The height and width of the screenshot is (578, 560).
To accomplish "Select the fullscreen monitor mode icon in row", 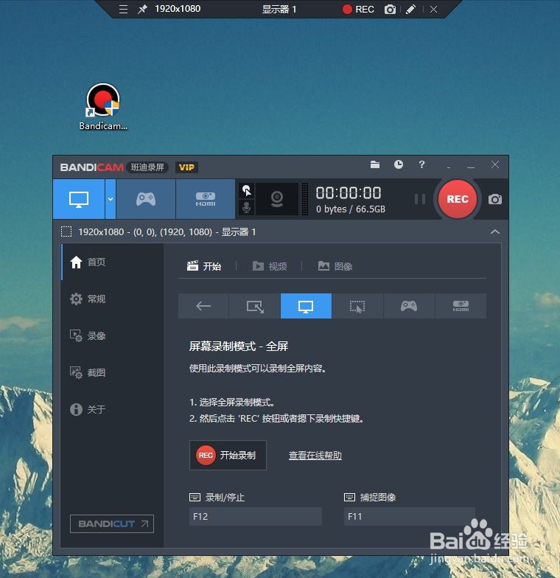I will pyautogui.click(x=306, y=306).
